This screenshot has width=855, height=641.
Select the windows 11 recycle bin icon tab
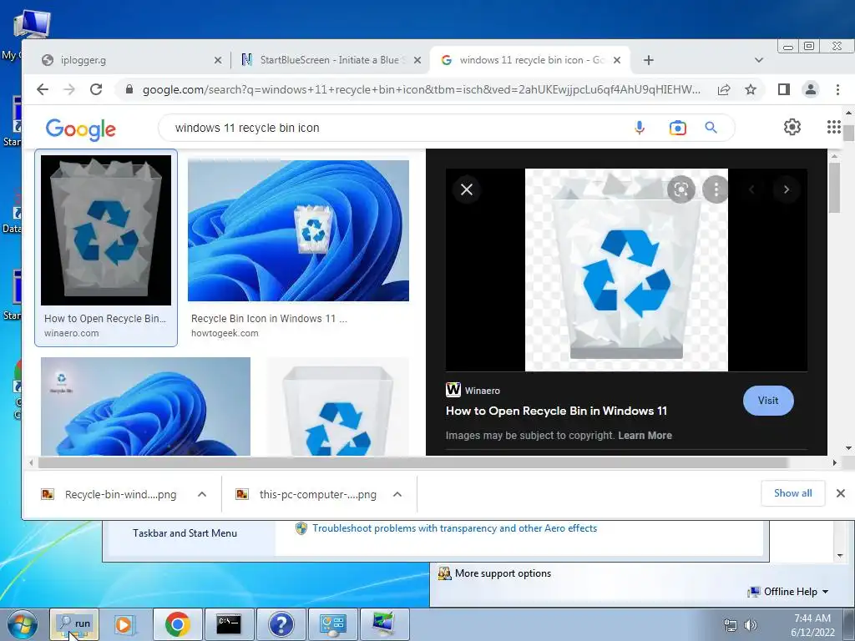click(529, 60)
